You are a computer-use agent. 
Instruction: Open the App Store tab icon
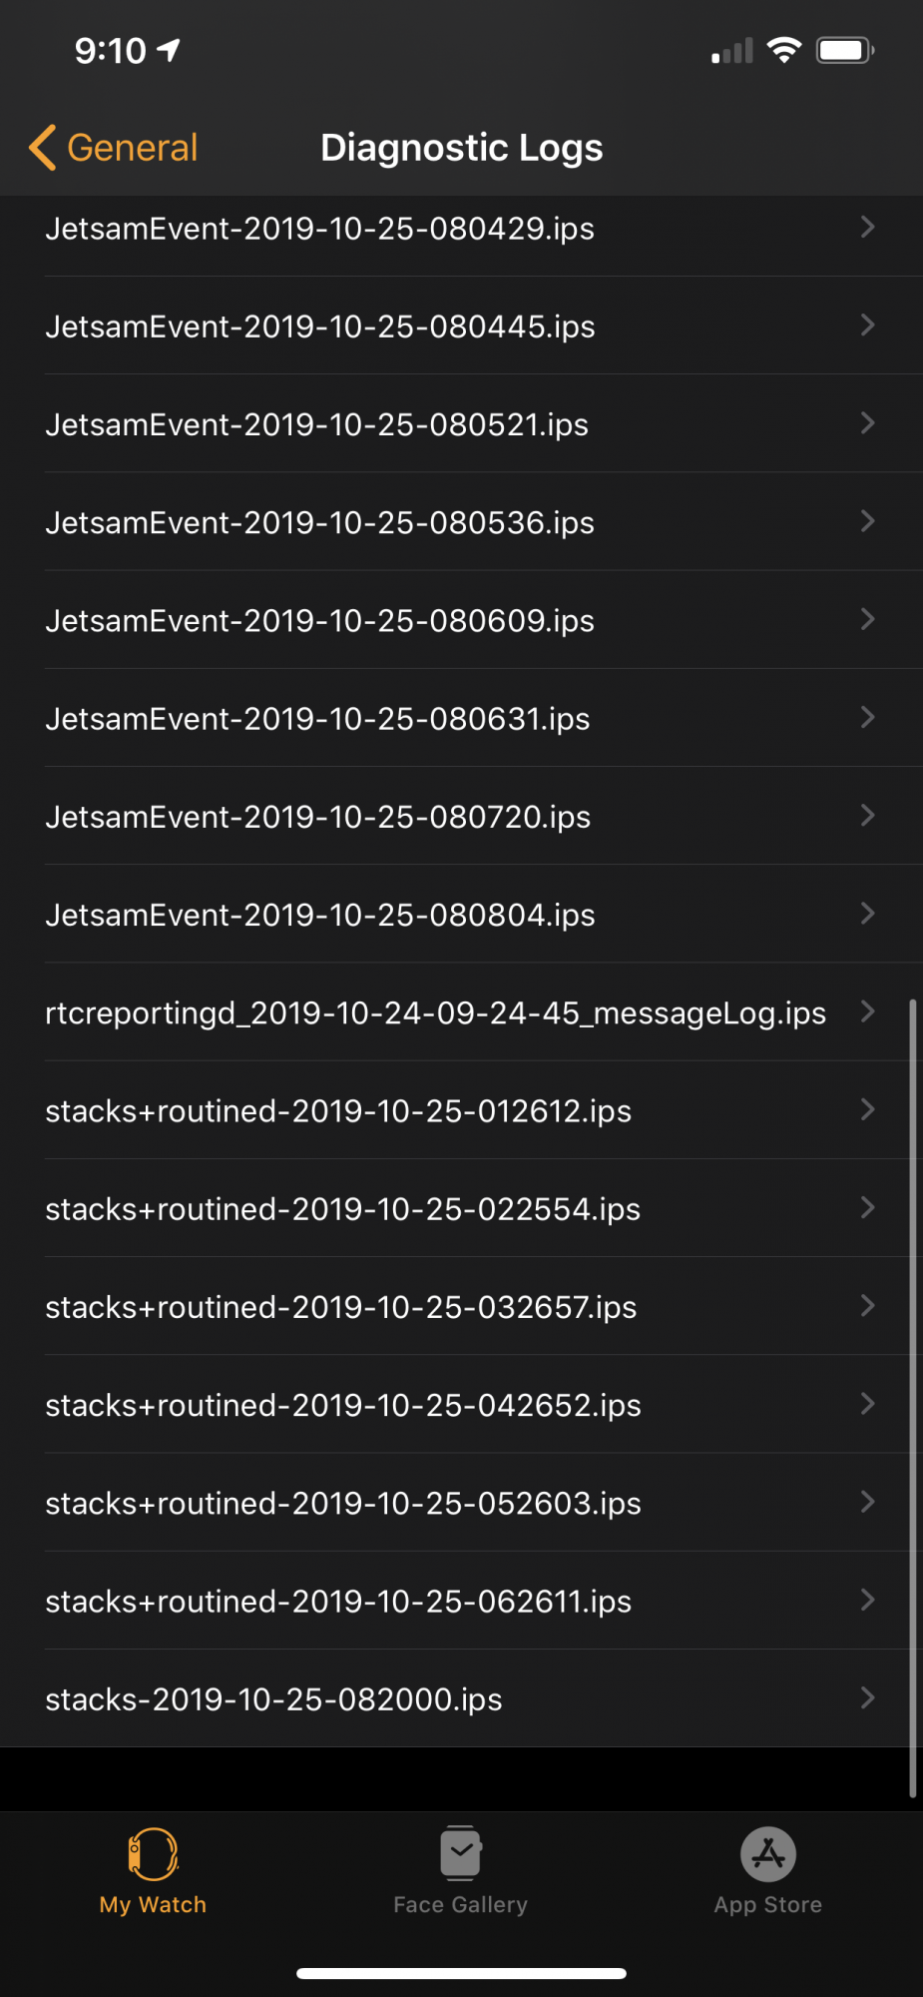768,1854
